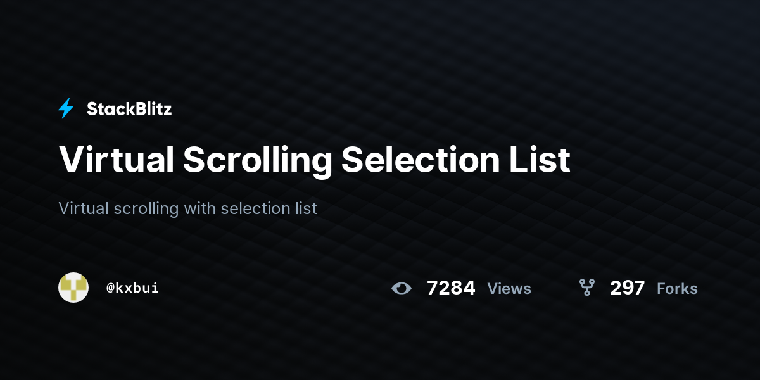Image resolution: width=760 pixels, height=380 pixels.
Task: Click the 297 fork count number
Action: coord(628,288)
